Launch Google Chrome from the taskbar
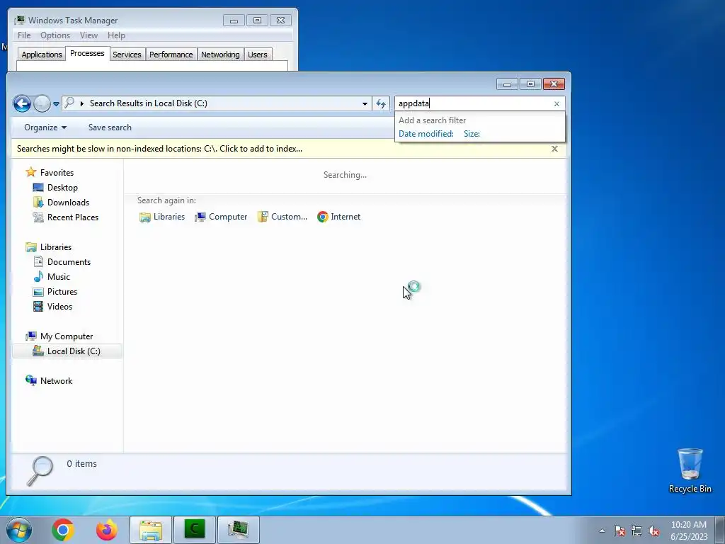The image size is (725, 544). (x=63, y=530)
